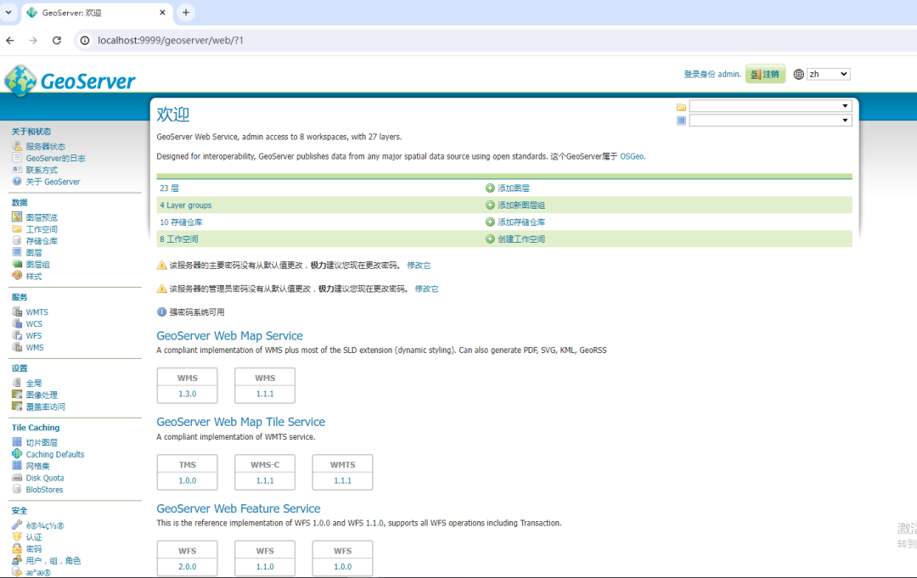Click the Caching Defaults globe icon

tap(17, 453)
